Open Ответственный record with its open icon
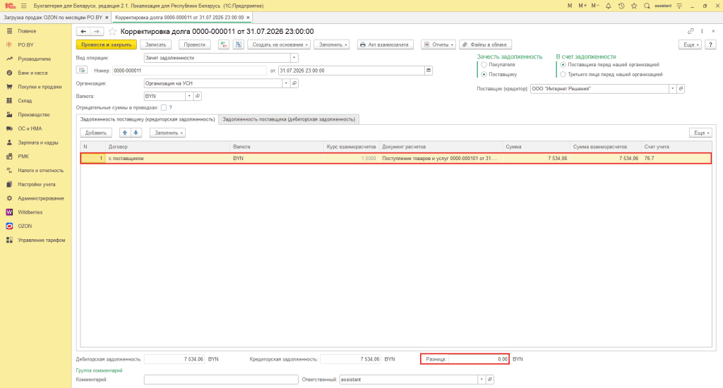This screenshot has height=388, width=723. [490, 380]
